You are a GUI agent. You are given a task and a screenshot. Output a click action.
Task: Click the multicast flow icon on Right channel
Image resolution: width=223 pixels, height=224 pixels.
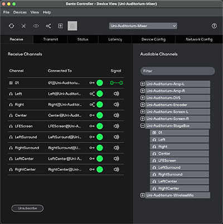(92, 104)
